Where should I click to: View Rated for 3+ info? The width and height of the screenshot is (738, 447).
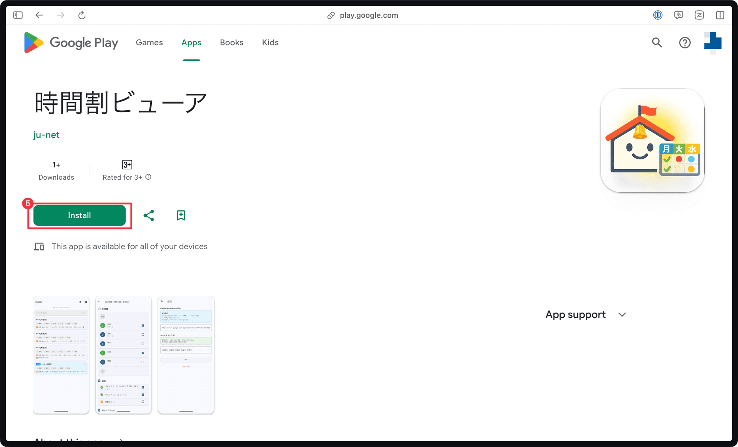[x=148, y=177]
